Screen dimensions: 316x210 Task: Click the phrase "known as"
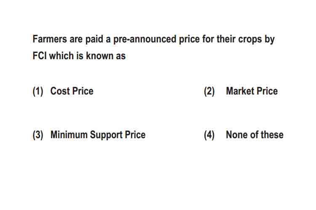click(x=106, y=56)
